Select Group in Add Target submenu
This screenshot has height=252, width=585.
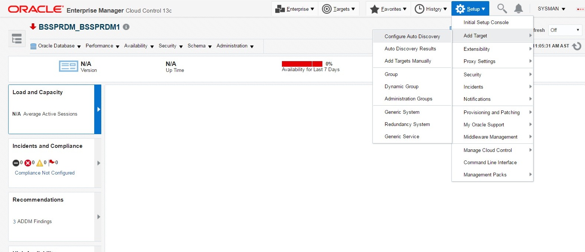[412, 74]
